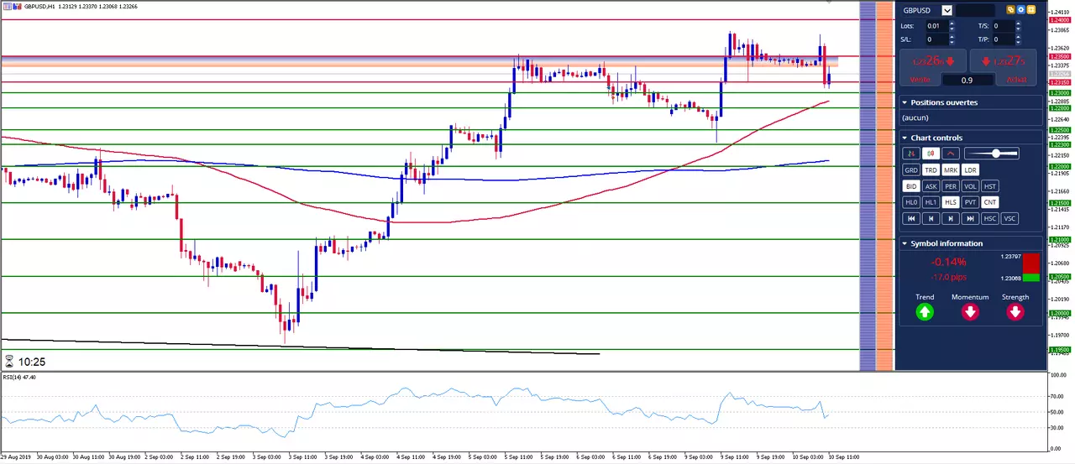
Task: Select candlestick chart style icon
Action: (931, 154)
